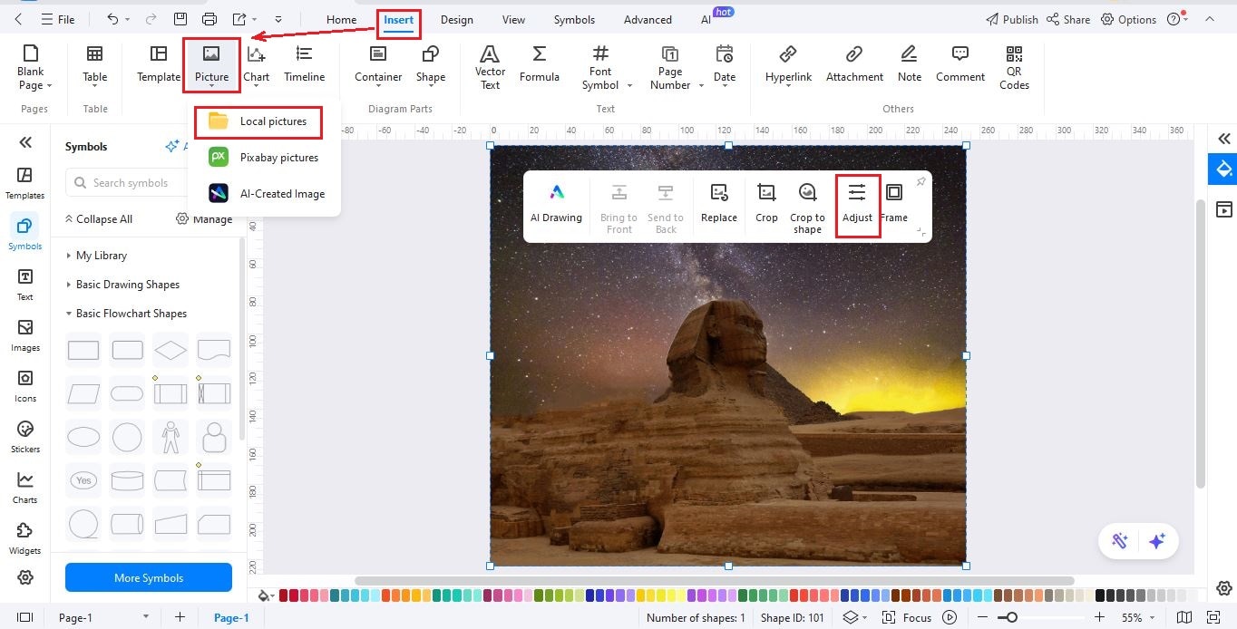Open the Icons sidebar panel
Viewport: 1237px width, 629px height.
[24, 385]
